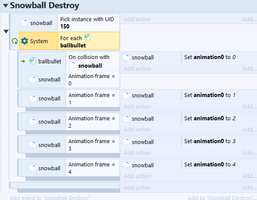257x200 pixels.
Task: Click Add action under Set animation0 to 2
Action: pyautogui.click(x=137, y=129)
